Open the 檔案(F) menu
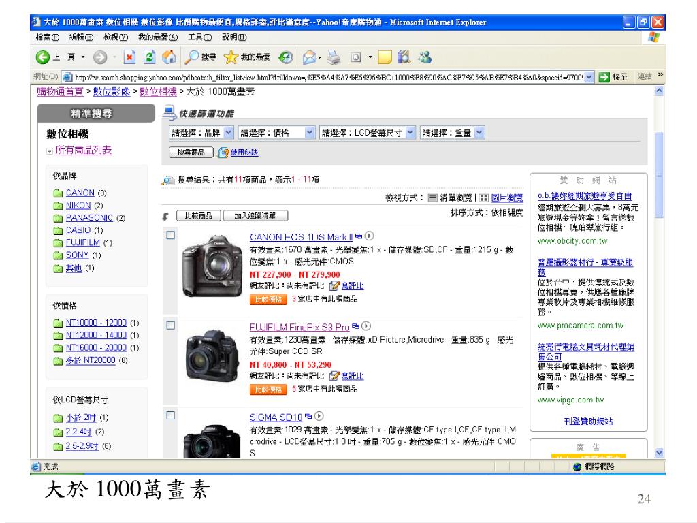This screenshot has height=523, width=697. click(x=48, y=37)
